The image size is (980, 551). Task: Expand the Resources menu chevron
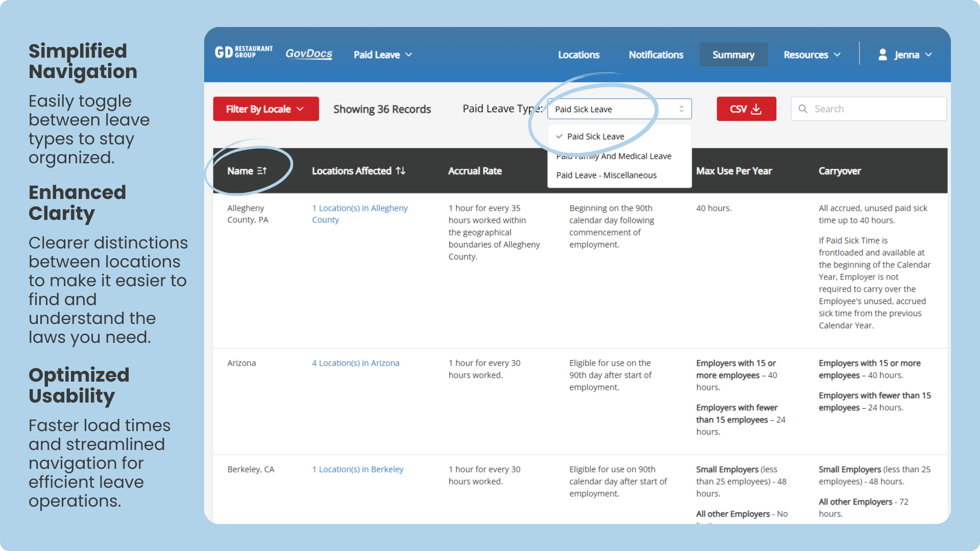click(x=837, y=55)
